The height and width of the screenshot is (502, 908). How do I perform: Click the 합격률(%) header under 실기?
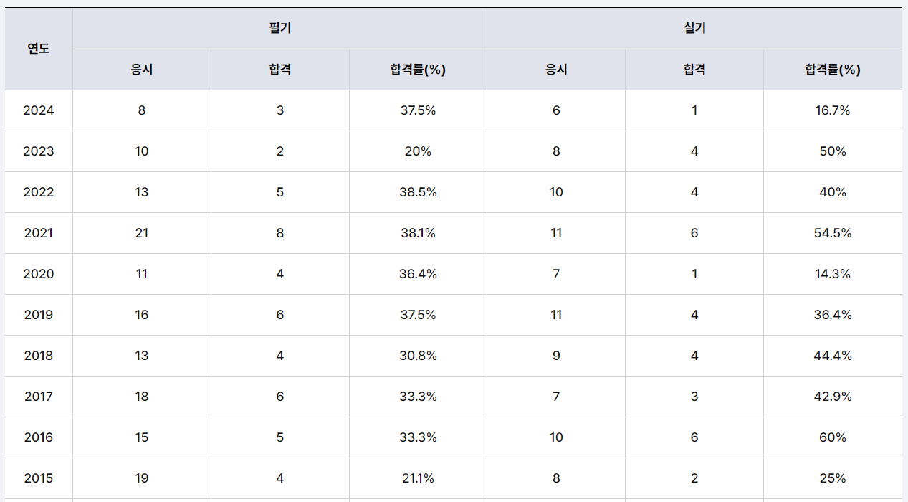click(833, 70)
